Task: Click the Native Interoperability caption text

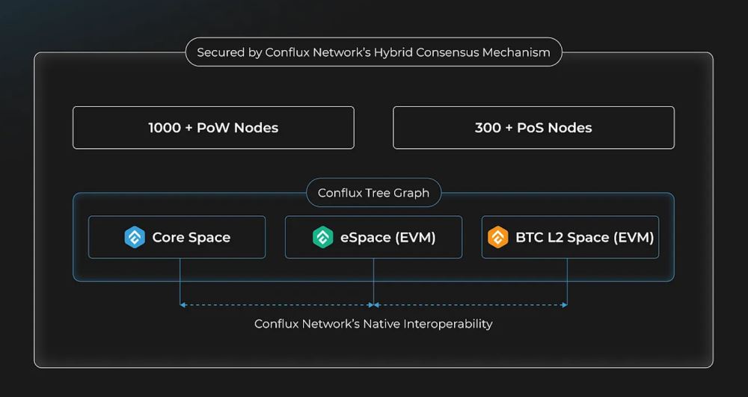Action: 373,324
